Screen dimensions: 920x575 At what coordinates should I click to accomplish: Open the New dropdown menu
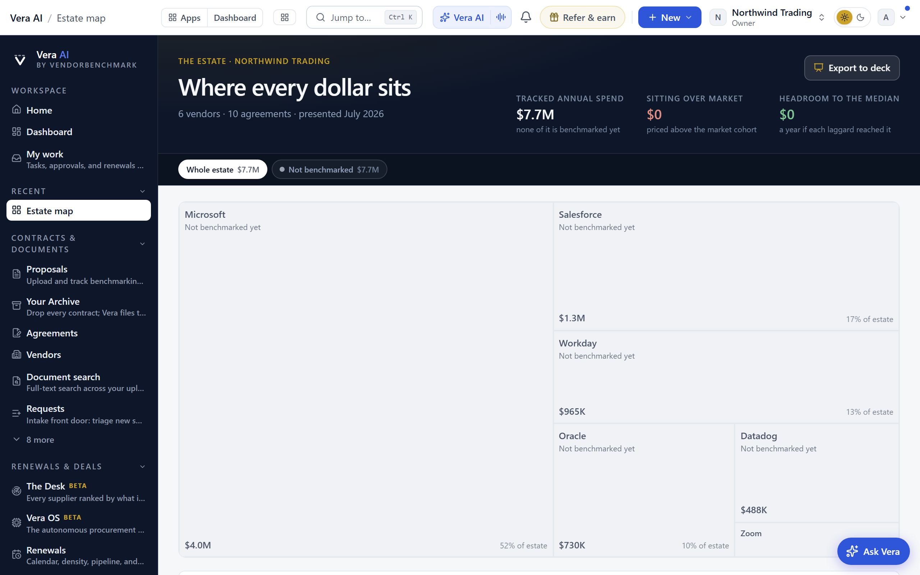[x=670, y=17]
